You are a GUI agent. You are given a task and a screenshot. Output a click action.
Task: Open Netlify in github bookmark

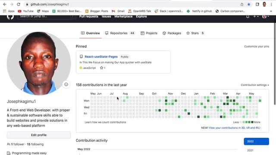pos(199,11)
